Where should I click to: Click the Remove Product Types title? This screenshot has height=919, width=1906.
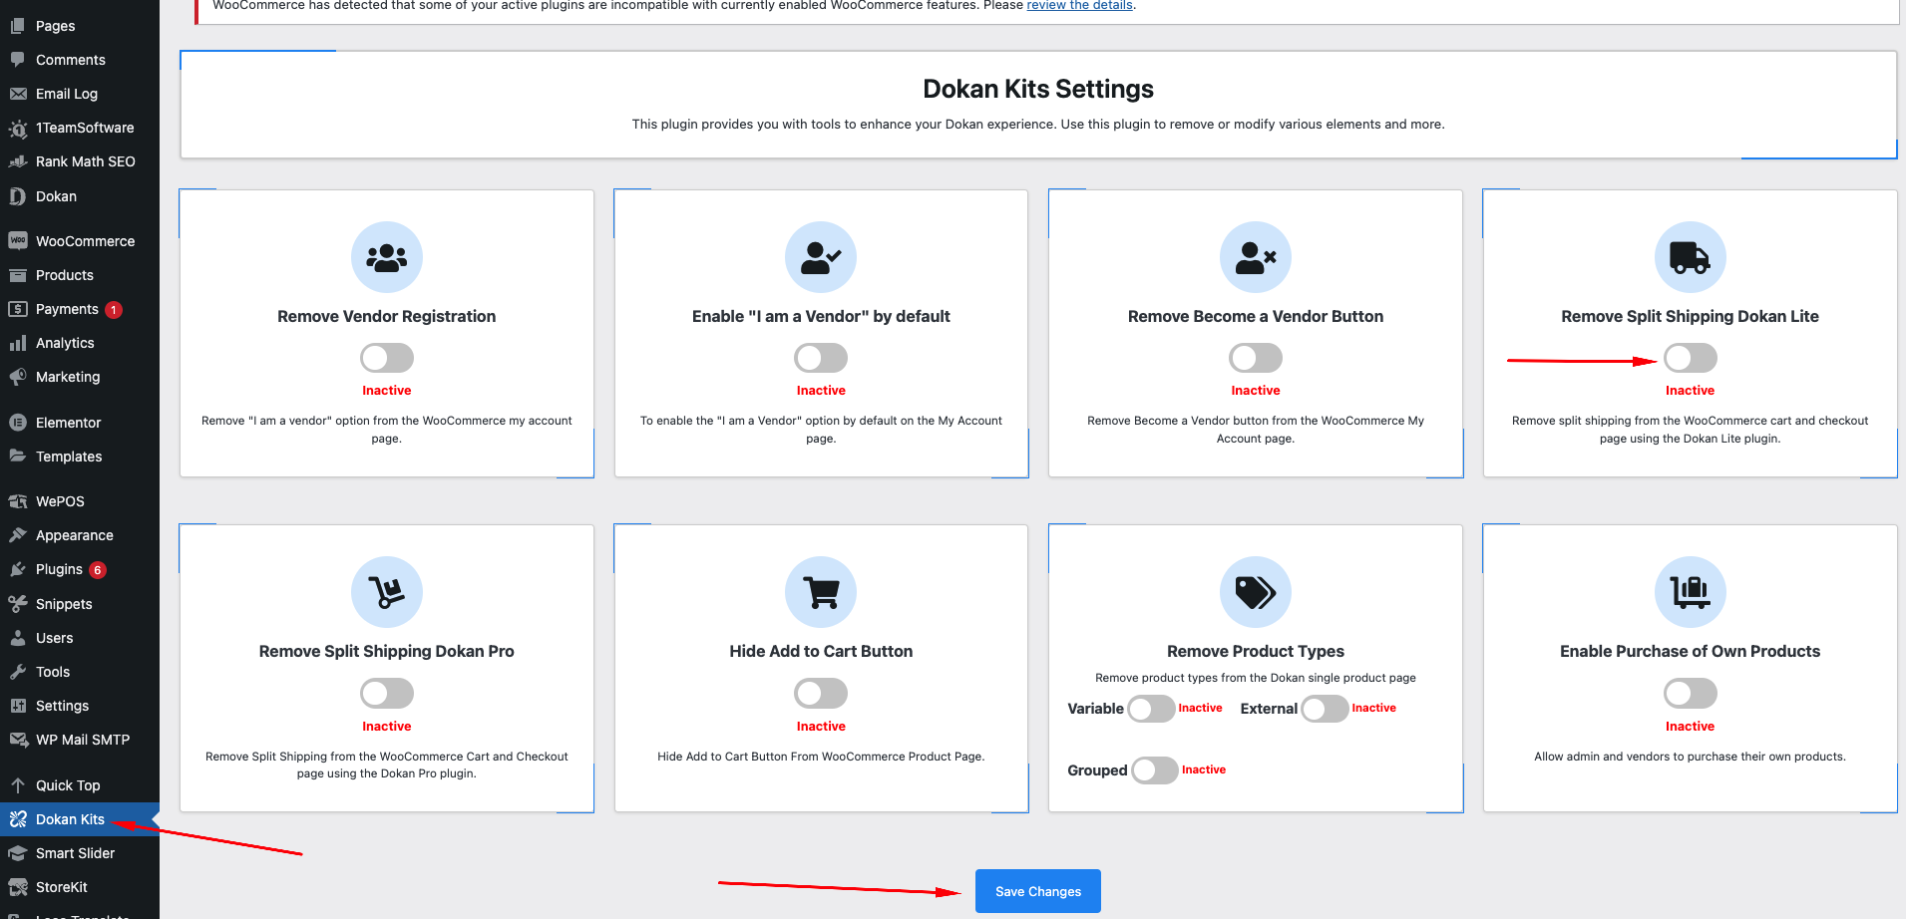(x=1256, y=651)
